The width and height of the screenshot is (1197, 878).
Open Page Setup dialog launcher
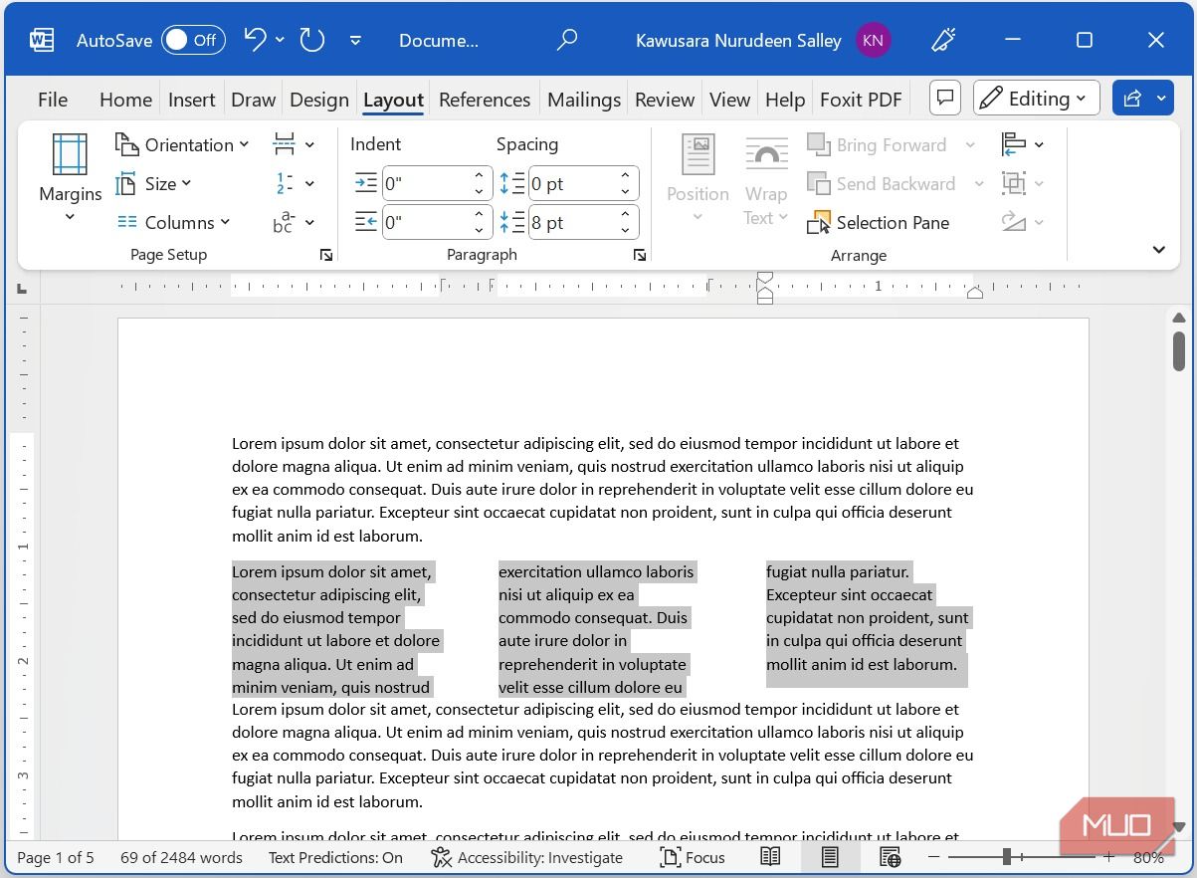[325, 256]
